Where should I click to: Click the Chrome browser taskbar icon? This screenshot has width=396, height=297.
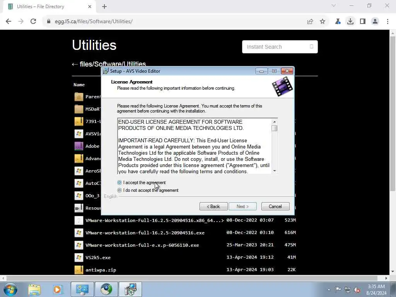click(106, 289)
